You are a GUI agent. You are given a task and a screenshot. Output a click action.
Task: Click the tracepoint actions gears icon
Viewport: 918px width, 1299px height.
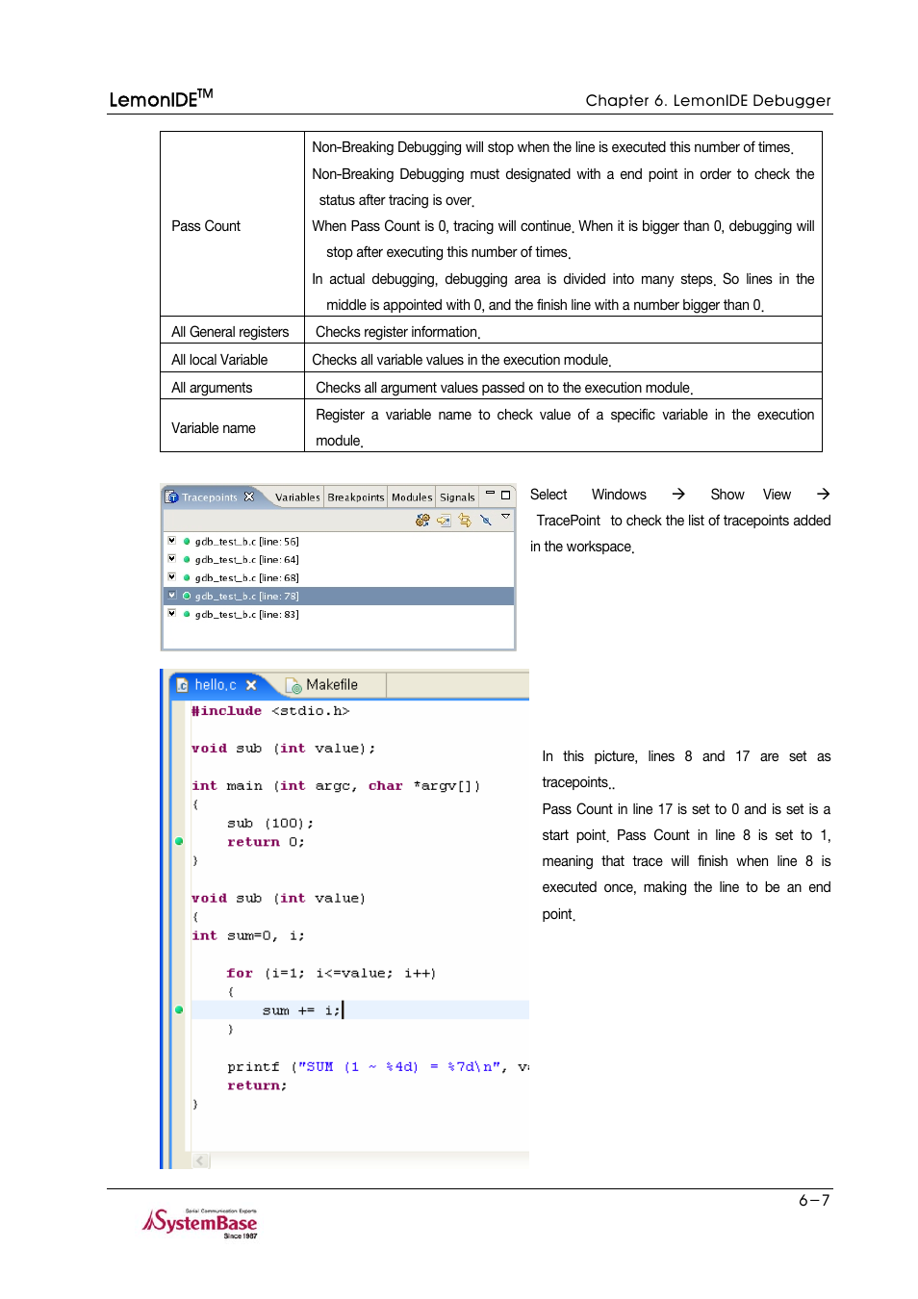[422, 520]
